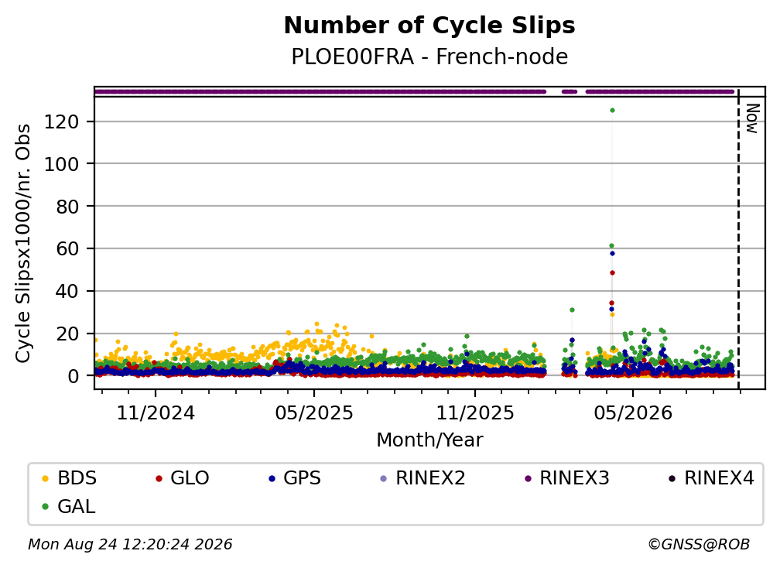Screen dimensions: 780x568
Task: Click the BDS yellow legend marker
Action: [45, 478]
